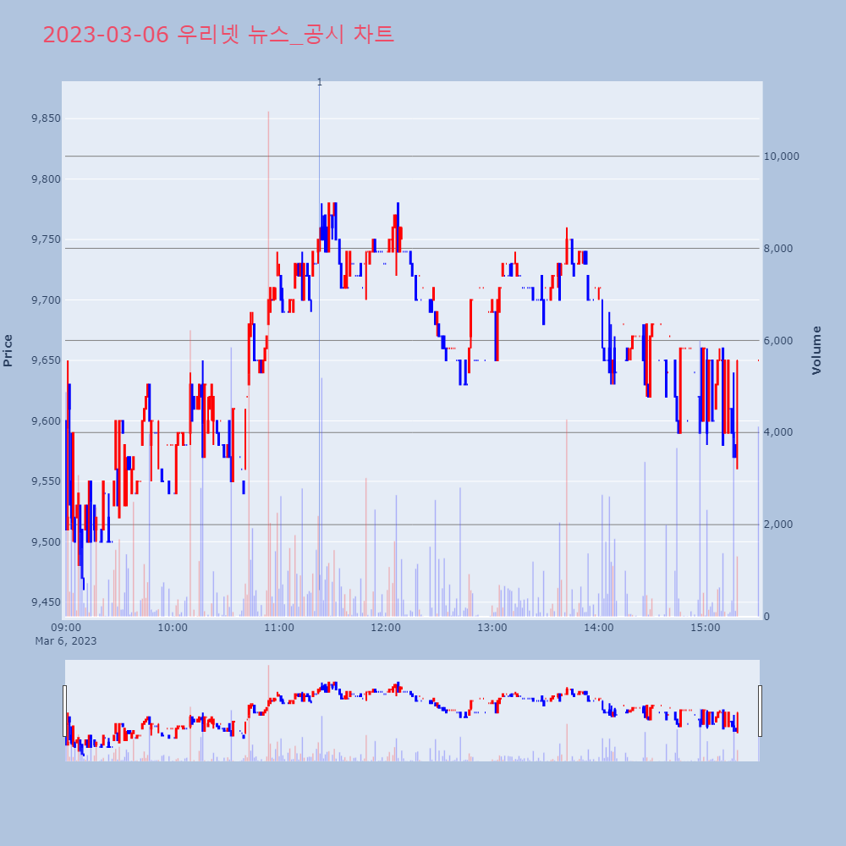The height and width of the screenshot is (846, 846).
Task: Click the 9,600 price tick label
Action: coord(46,420)
